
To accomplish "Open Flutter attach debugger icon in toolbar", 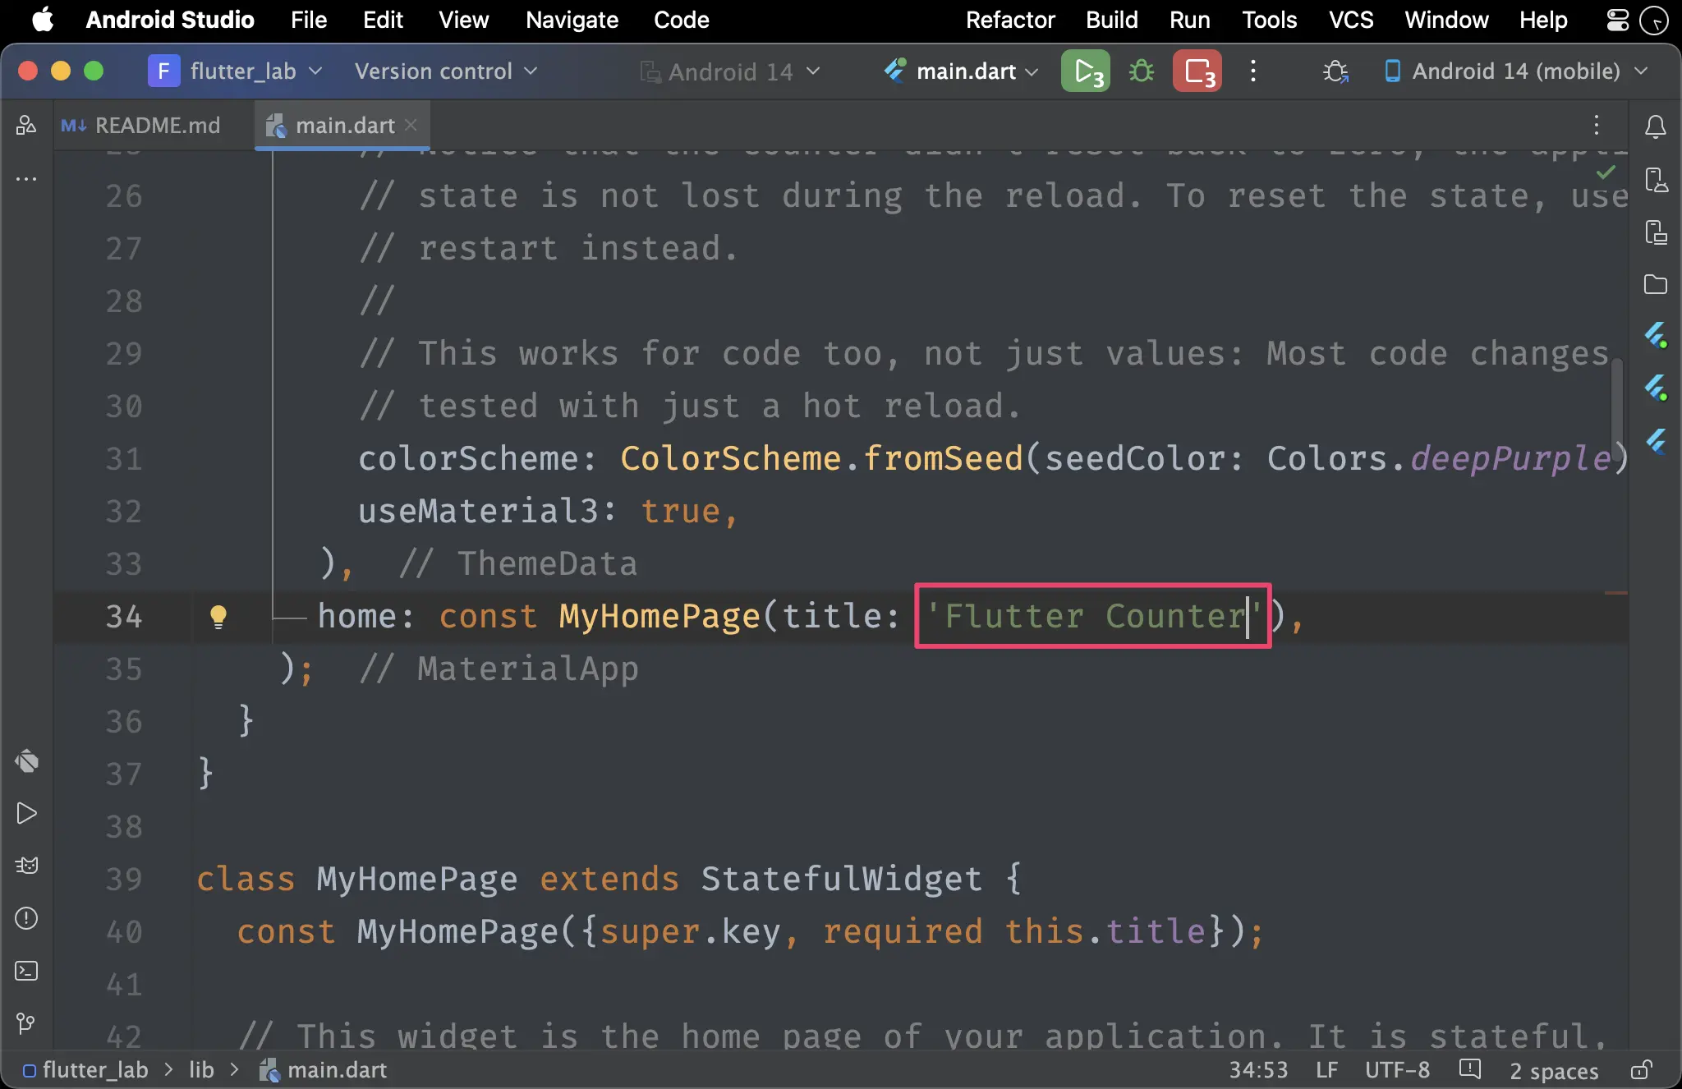I will 1335,71.
